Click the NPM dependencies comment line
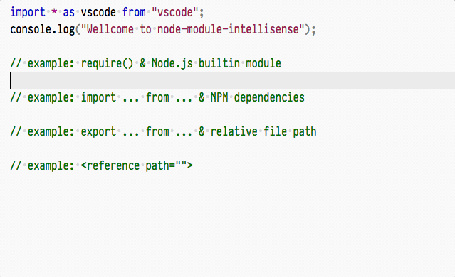 pyautogui.click(x=157, y=97)
